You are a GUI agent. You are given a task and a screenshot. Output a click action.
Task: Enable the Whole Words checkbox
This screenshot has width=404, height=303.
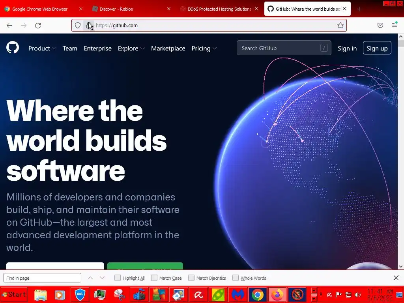pyautogui.click(x=236, y=278)
